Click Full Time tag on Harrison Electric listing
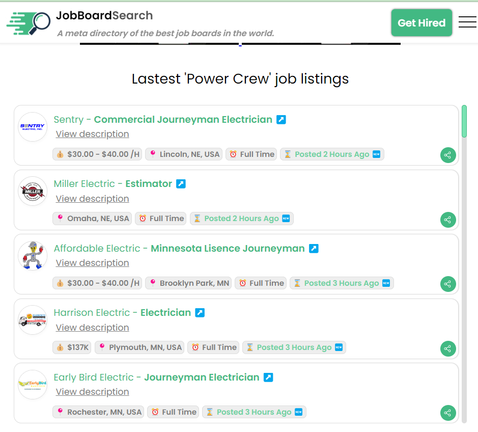 click(x=213, y=347)
